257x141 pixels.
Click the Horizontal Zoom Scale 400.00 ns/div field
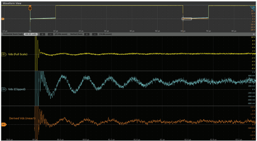[31, 34]
